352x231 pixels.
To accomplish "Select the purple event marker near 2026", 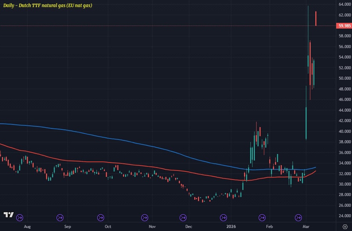I will (x=223, y=217).
